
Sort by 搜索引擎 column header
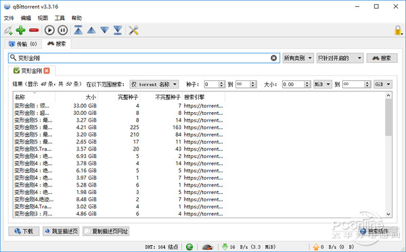click(x=204, y=97)
